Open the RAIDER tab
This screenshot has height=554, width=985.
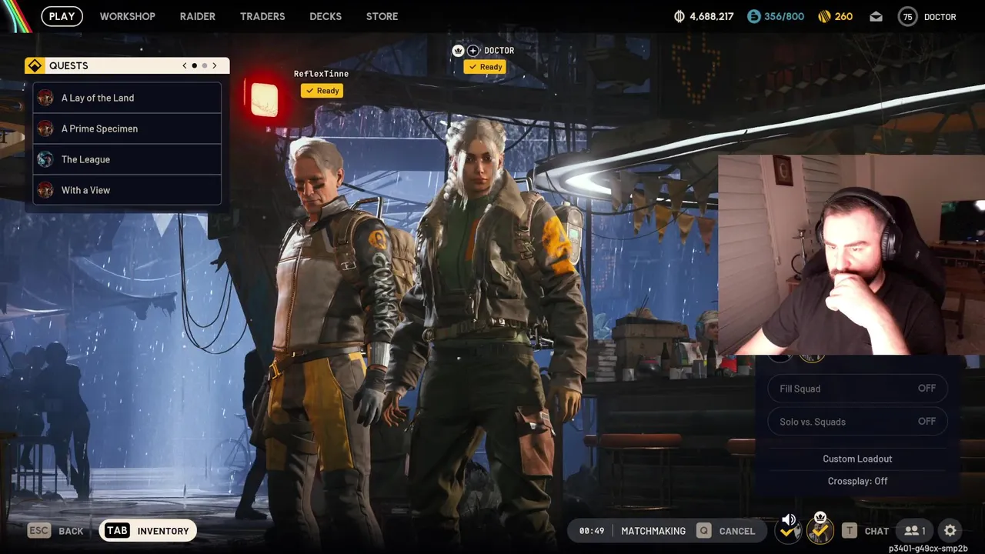coord(198,16)
